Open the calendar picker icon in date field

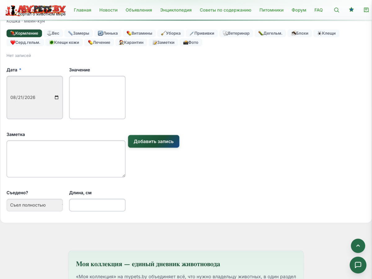tap(56, 97)
